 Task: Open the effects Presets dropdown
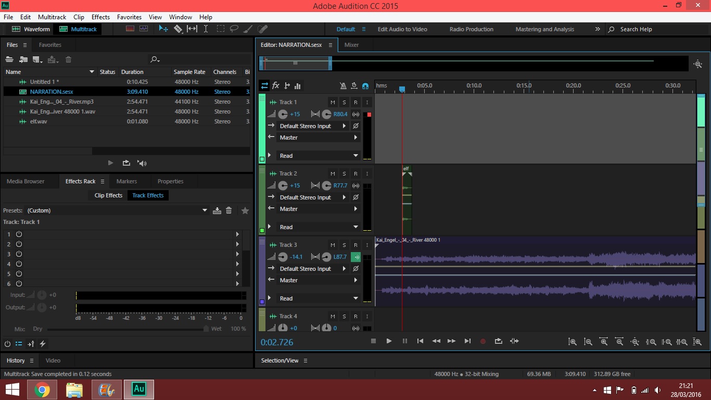click(117, 210)
